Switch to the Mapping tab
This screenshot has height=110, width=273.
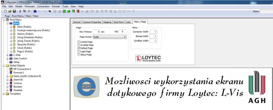pyautogui.click(x=107, y=22)
